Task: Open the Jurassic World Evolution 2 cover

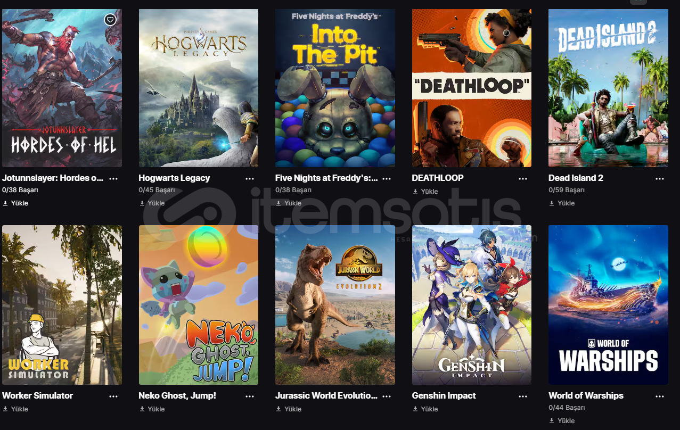Action: coord(335,305)
